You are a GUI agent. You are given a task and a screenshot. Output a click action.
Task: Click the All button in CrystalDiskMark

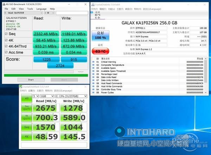[27, 98]
